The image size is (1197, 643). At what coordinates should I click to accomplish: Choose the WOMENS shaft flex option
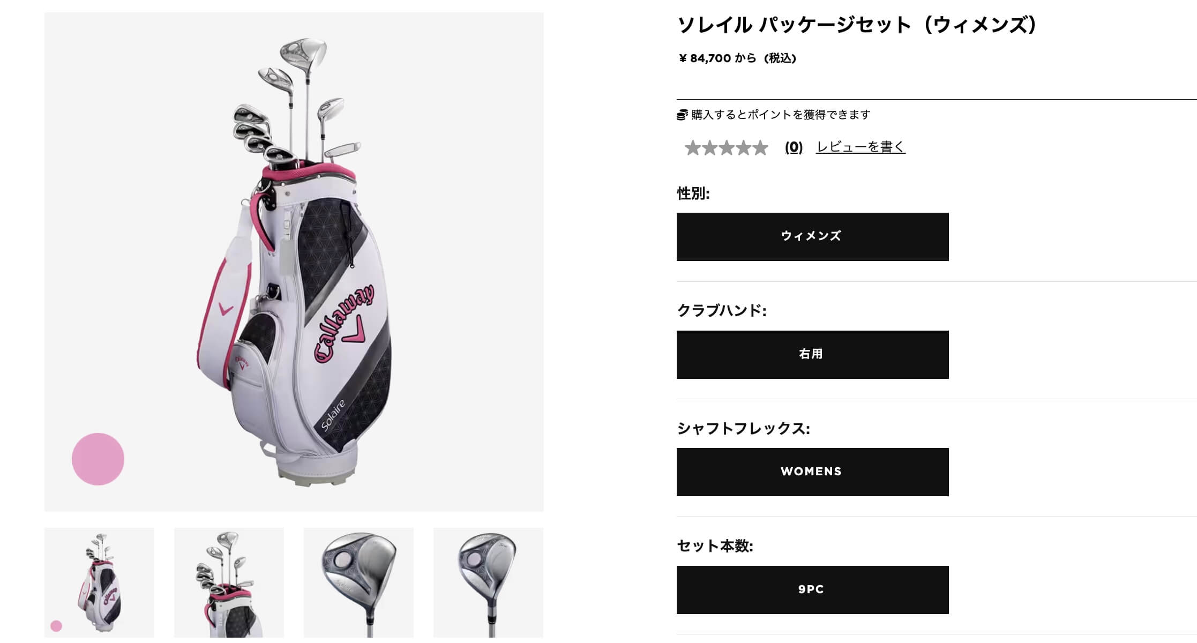(x=812, y=472)
